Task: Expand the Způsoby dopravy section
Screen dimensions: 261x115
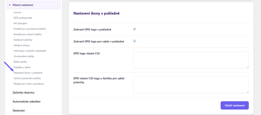Action: pyautogui.click(x=23, y=92)
